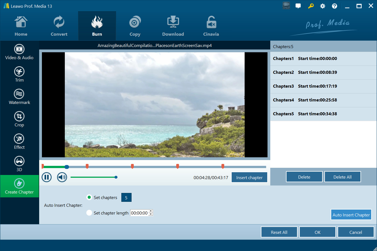Go to the Download tab

[173, 26]
